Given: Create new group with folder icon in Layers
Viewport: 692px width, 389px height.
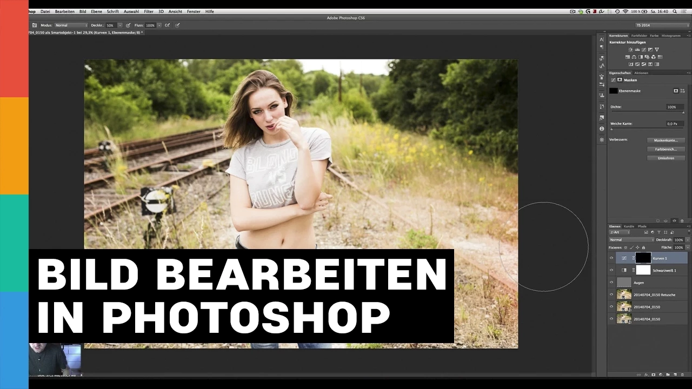Looking at the screenshot, I should coord(668,374).
